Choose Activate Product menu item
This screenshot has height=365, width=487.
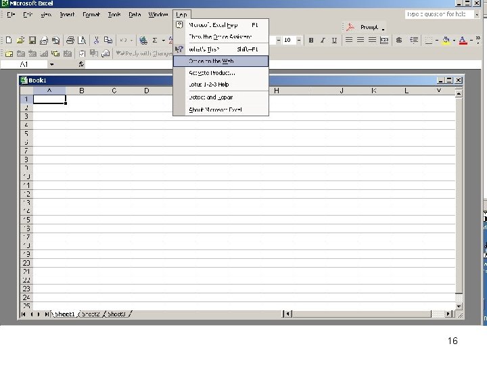click(221, 73)
